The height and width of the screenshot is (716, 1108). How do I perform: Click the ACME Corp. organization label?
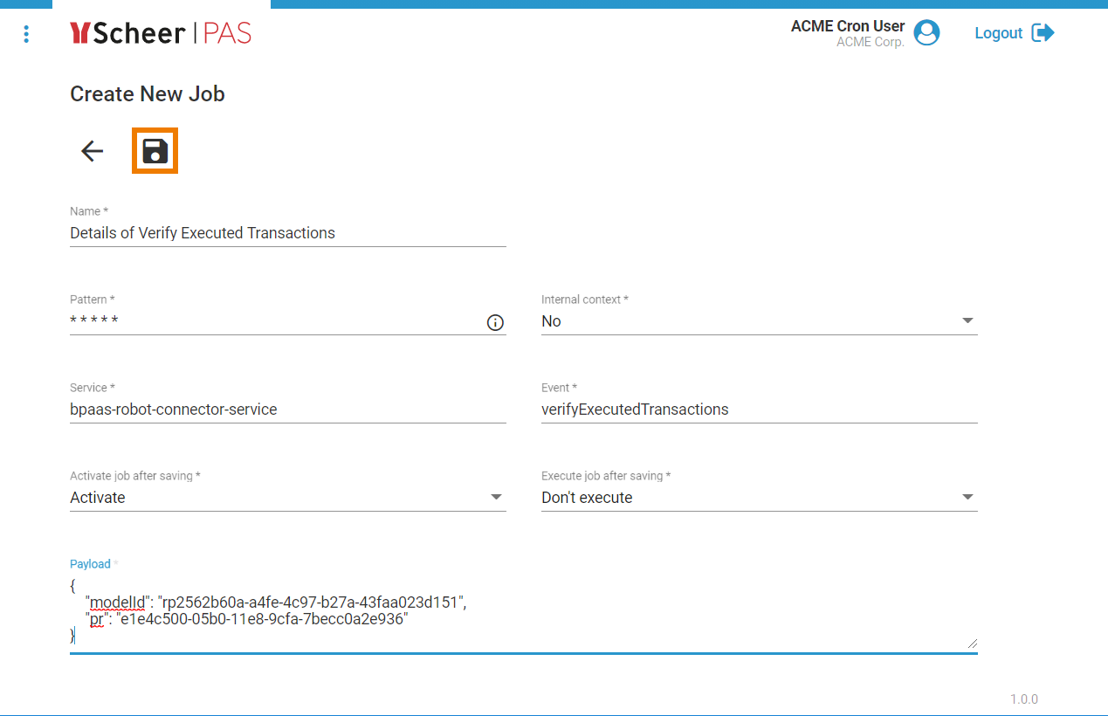coord(870,42)
